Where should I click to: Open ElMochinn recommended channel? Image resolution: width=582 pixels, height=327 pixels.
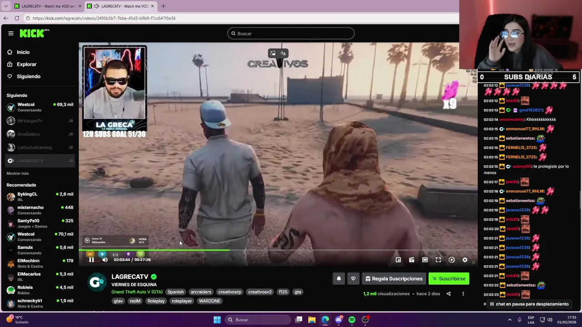coord(40,263)
